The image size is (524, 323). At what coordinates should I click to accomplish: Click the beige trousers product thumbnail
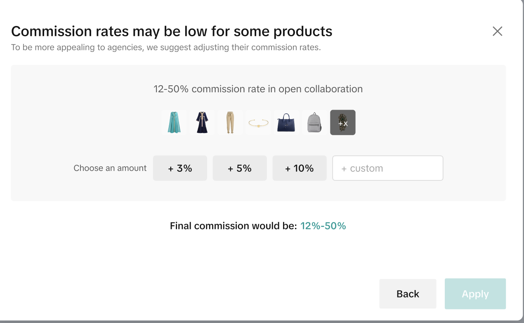coord(230,122)
